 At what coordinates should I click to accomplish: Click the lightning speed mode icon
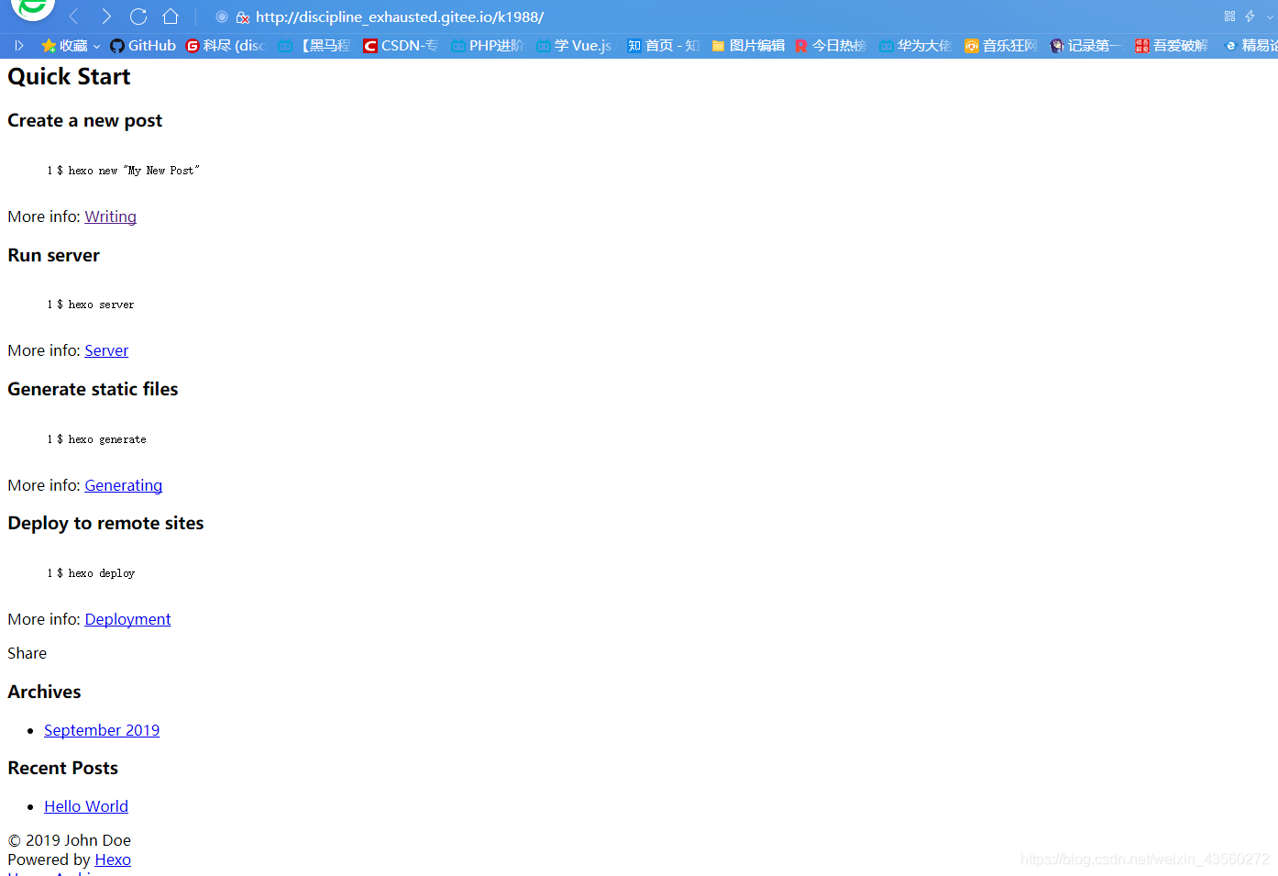click(1250, 17)
